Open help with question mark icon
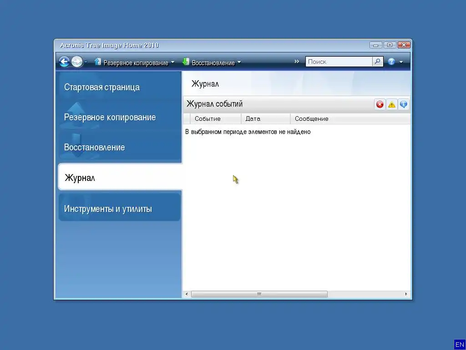 [391, 62]
